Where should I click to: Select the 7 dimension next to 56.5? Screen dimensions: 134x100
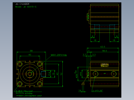click(x=89, y=51)
